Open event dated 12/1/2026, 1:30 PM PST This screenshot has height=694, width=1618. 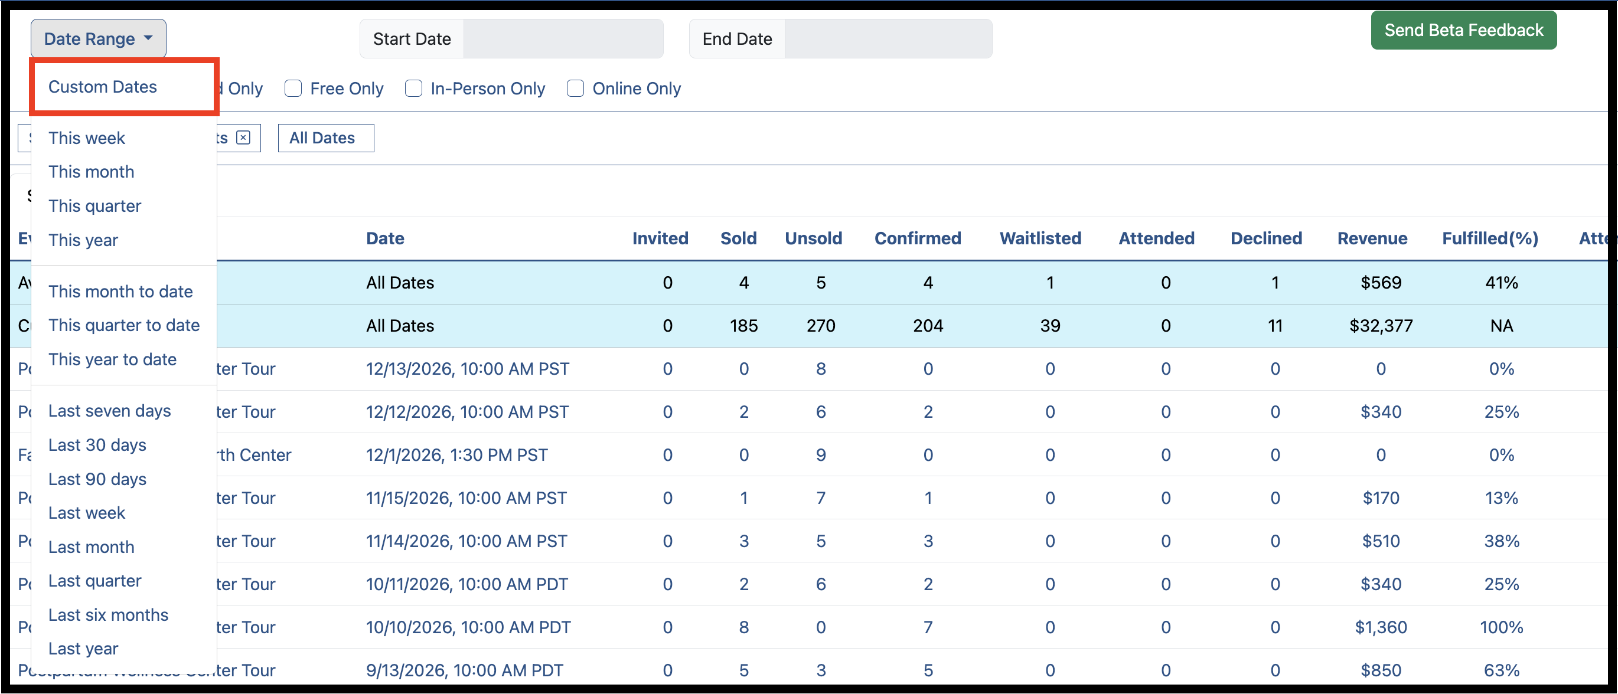tap(456, 455)
